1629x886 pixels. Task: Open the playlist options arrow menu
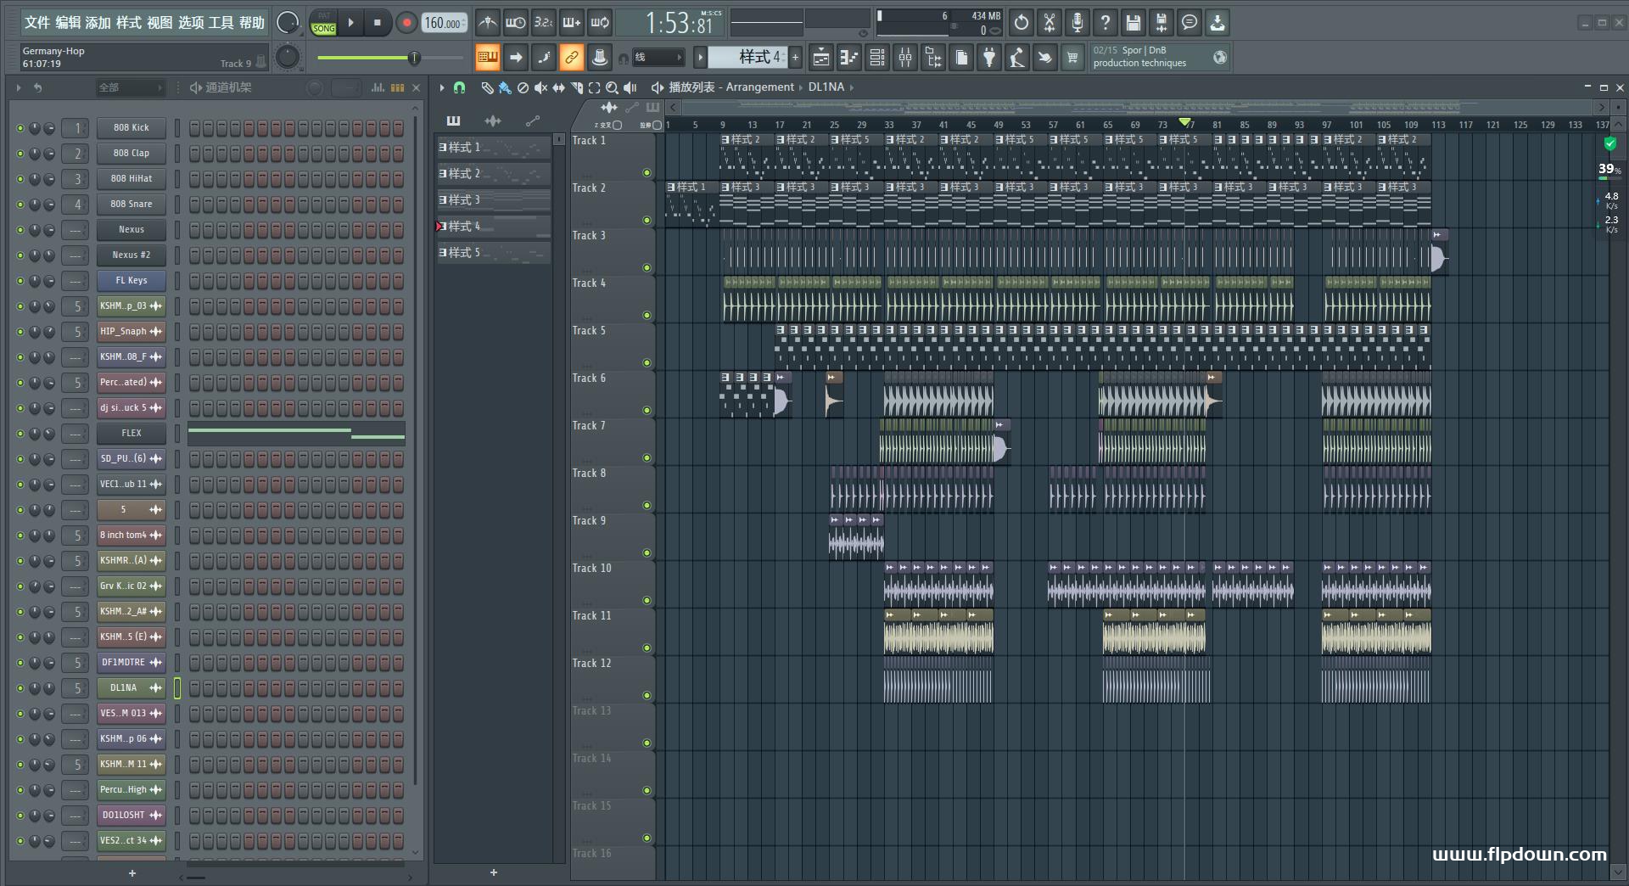click(442, 87)
